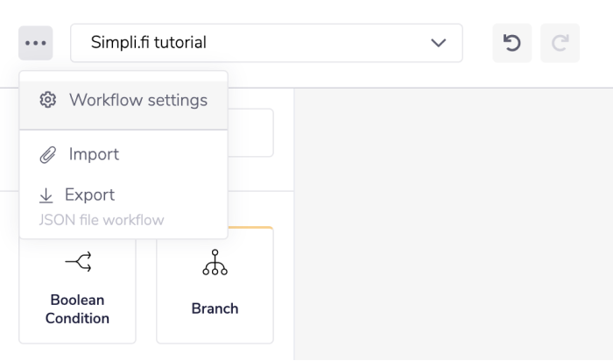Click the gear icon beside Workflow settings

click(48, 100)
